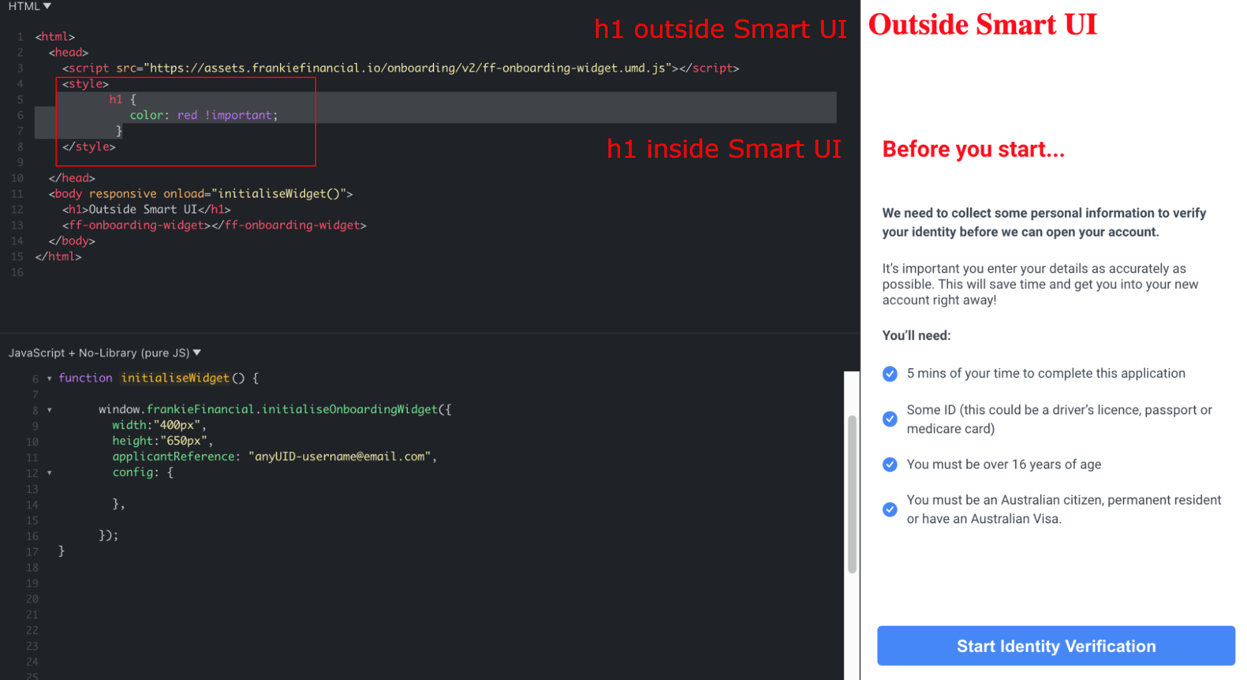Click line number 11 in the HTML gutter
Image resolution: width=1247 pixels, height=680 pixels.
pos(17,194)
